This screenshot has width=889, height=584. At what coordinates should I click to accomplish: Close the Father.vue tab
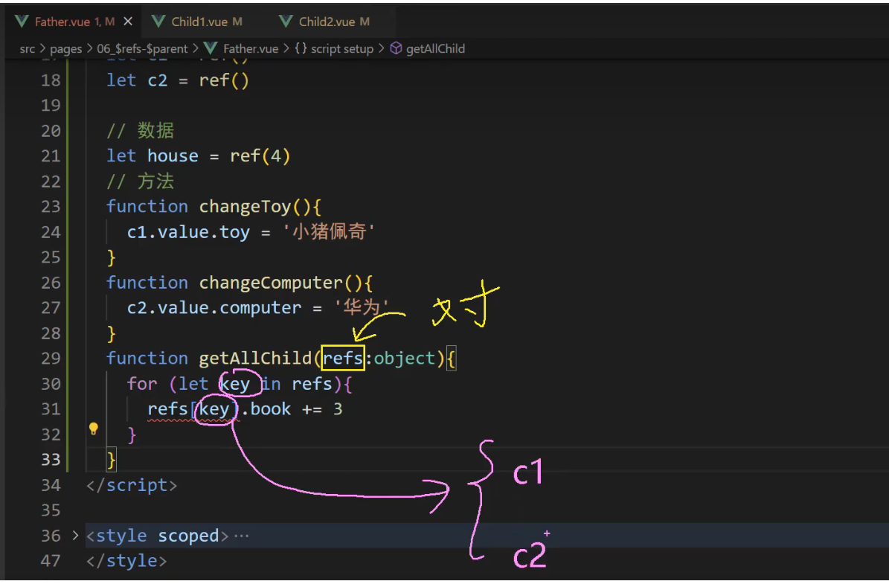(128, 22)
